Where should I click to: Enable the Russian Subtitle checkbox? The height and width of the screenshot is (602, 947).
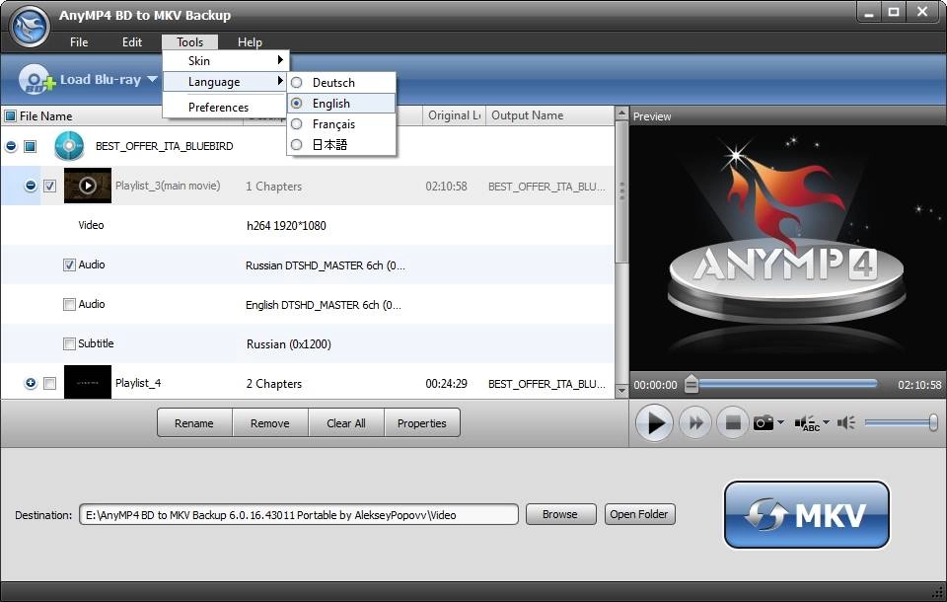tap(69, 343)
